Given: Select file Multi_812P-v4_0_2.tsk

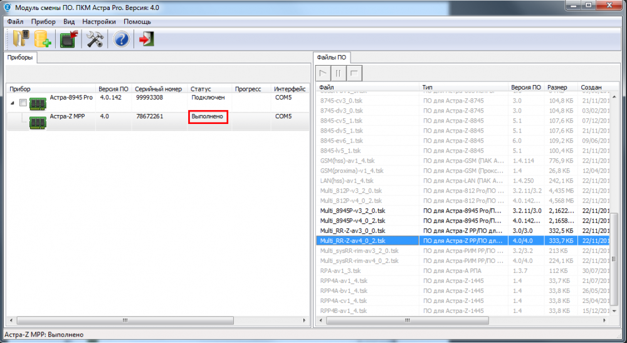Looking at the screenshot, I should [463, 201].
